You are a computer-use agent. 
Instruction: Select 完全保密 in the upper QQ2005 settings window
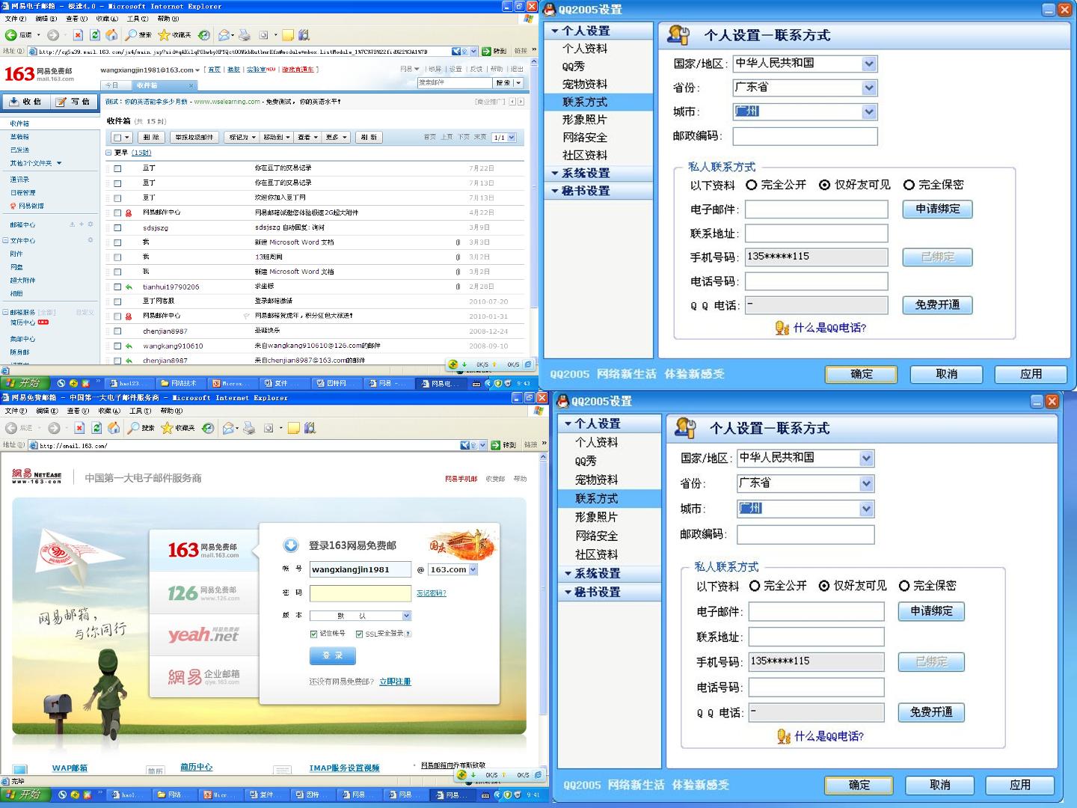tap(909, 185)
